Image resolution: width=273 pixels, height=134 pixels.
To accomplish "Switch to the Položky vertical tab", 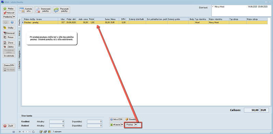I will tap(19, 22).
